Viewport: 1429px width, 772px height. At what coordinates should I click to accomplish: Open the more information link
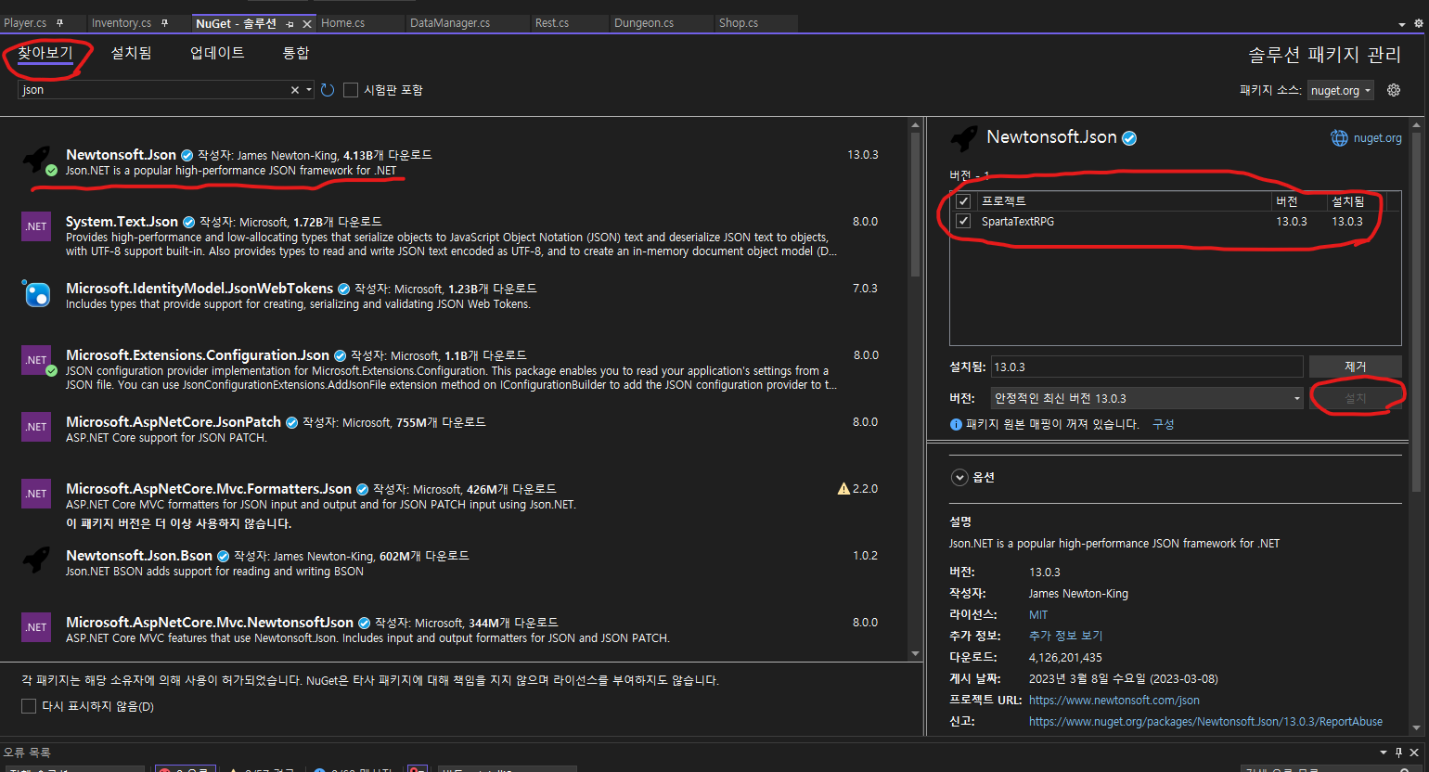[x=1065, y=636]
